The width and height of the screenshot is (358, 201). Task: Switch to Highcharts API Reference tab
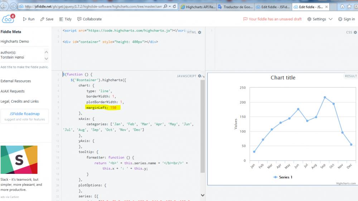click(198, 7)
